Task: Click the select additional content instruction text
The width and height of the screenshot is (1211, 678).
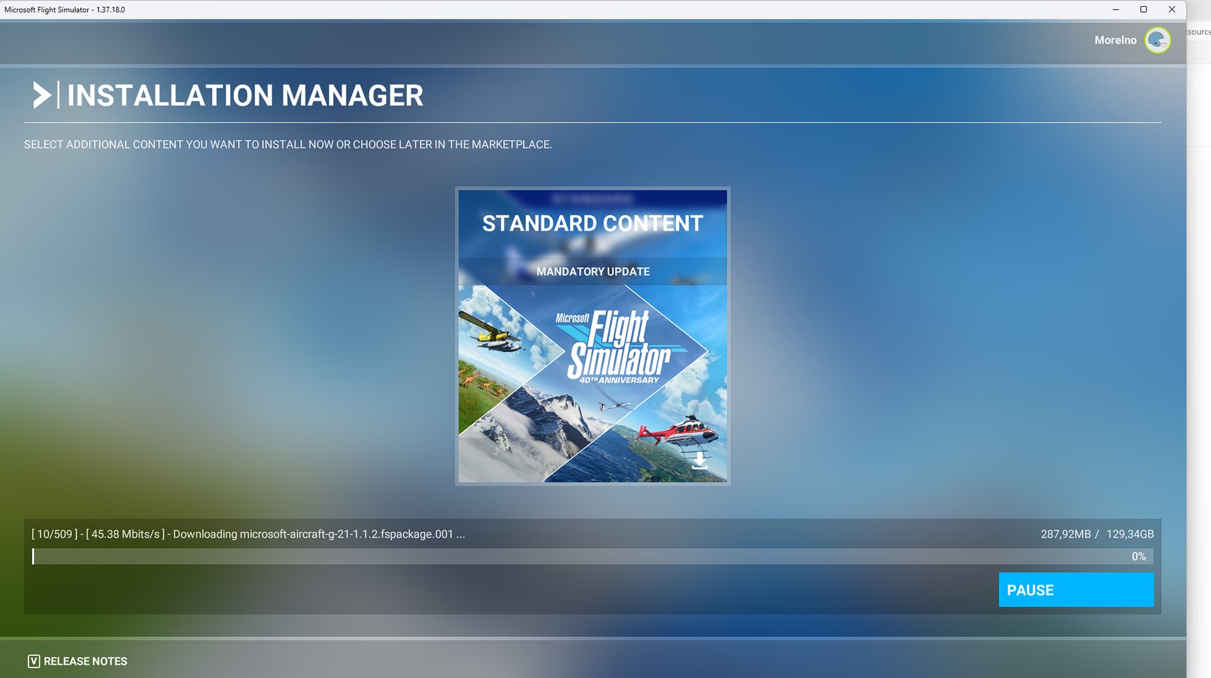Action: (288, 144)
